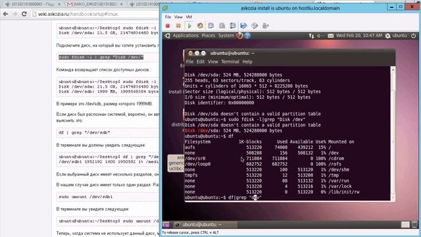421x237 pixels.
Task: Open File menu in VMware console
Action: [x=168, y=17]
